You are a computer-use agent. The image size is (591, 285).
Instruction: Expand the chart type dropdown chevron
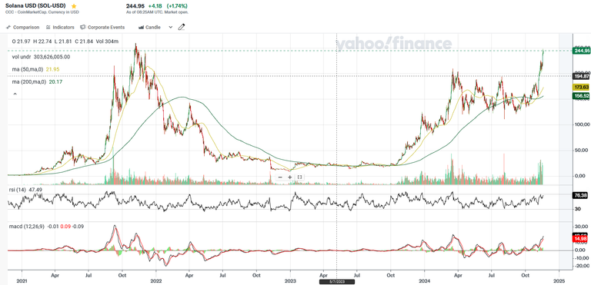pos(170,28)
